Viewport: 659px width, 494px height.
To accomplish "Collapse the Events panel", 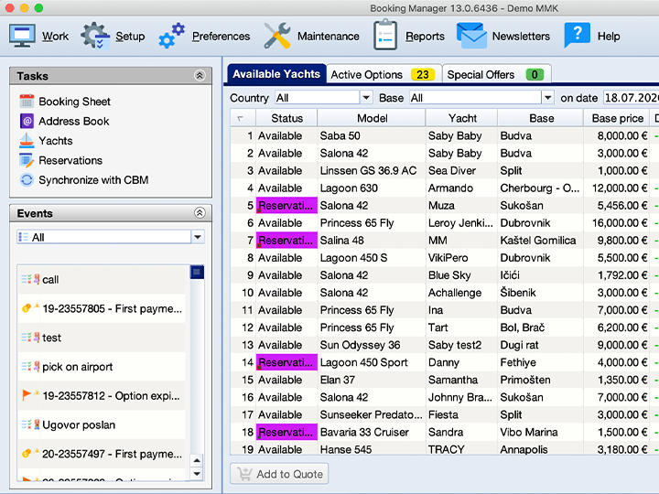I will 200,213.
